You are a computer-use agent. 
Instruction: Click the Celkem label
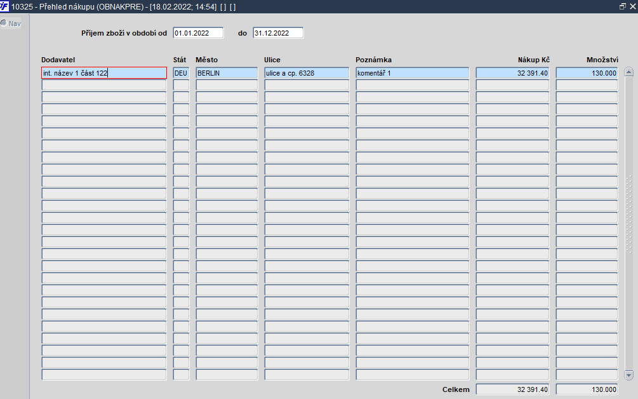[456, 389]
